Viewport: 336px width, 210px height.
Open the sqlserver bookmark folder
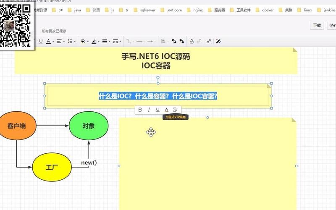(144, 10)
